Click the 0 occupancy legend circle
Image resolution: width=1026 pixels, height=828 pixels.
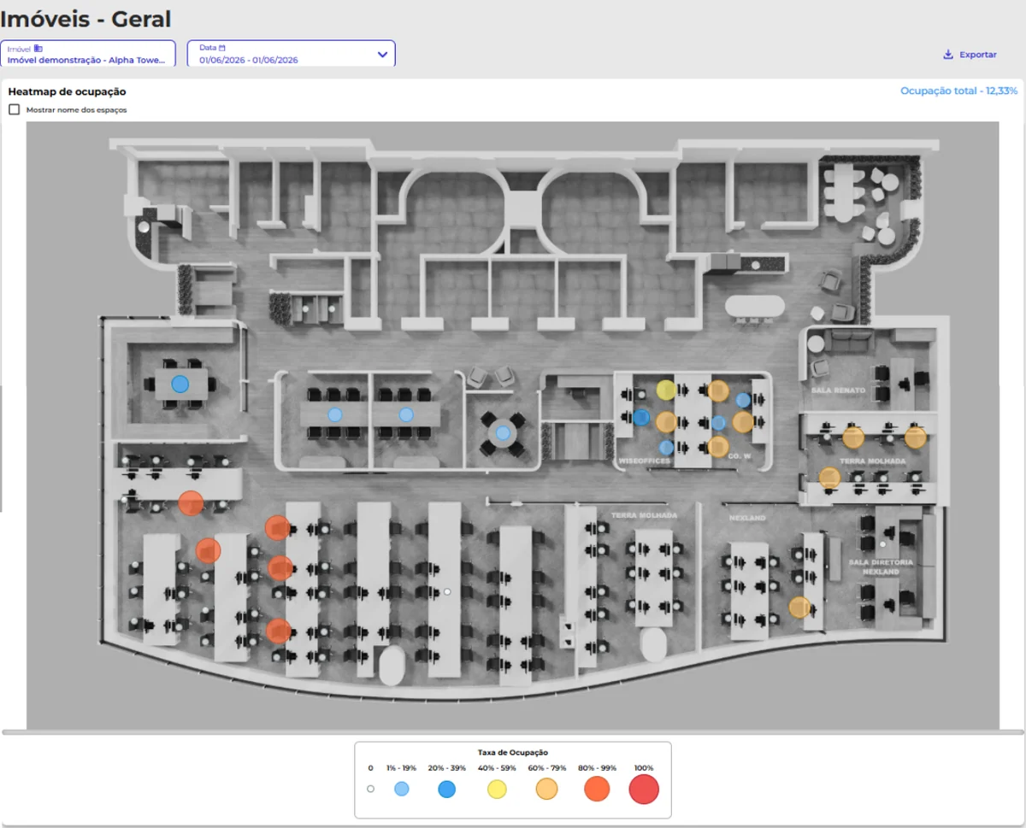coord(370,789)
